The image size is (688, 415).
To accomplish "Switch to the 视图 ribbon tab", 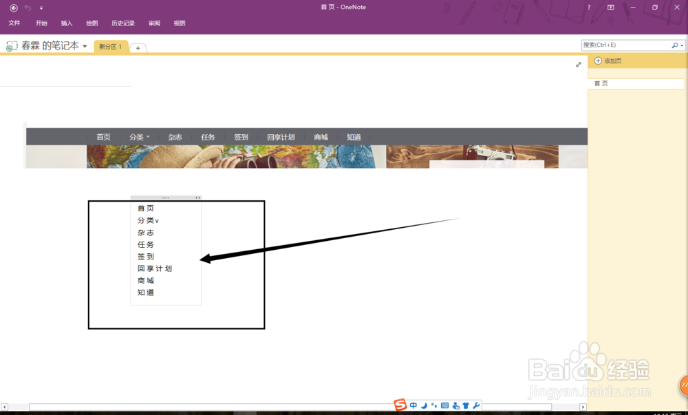I will [x=180, y=23].
